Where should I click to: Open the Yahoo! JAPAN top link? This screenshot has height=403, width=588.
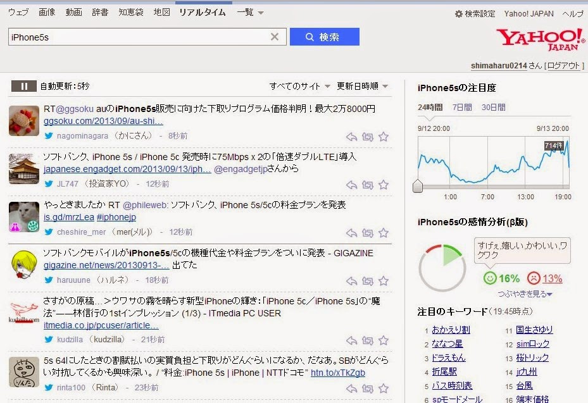tap(529, 14)
